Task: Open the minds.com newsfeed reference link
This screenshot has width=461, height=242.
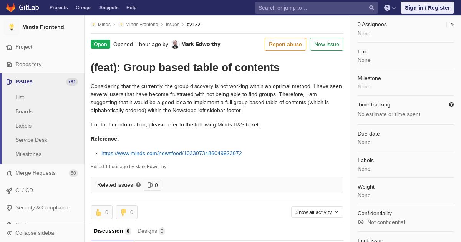Action: (171, 153)
